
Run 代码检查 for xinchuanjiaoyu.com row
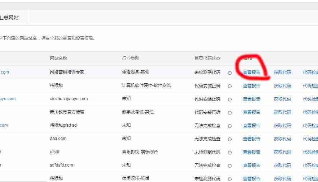310,99
